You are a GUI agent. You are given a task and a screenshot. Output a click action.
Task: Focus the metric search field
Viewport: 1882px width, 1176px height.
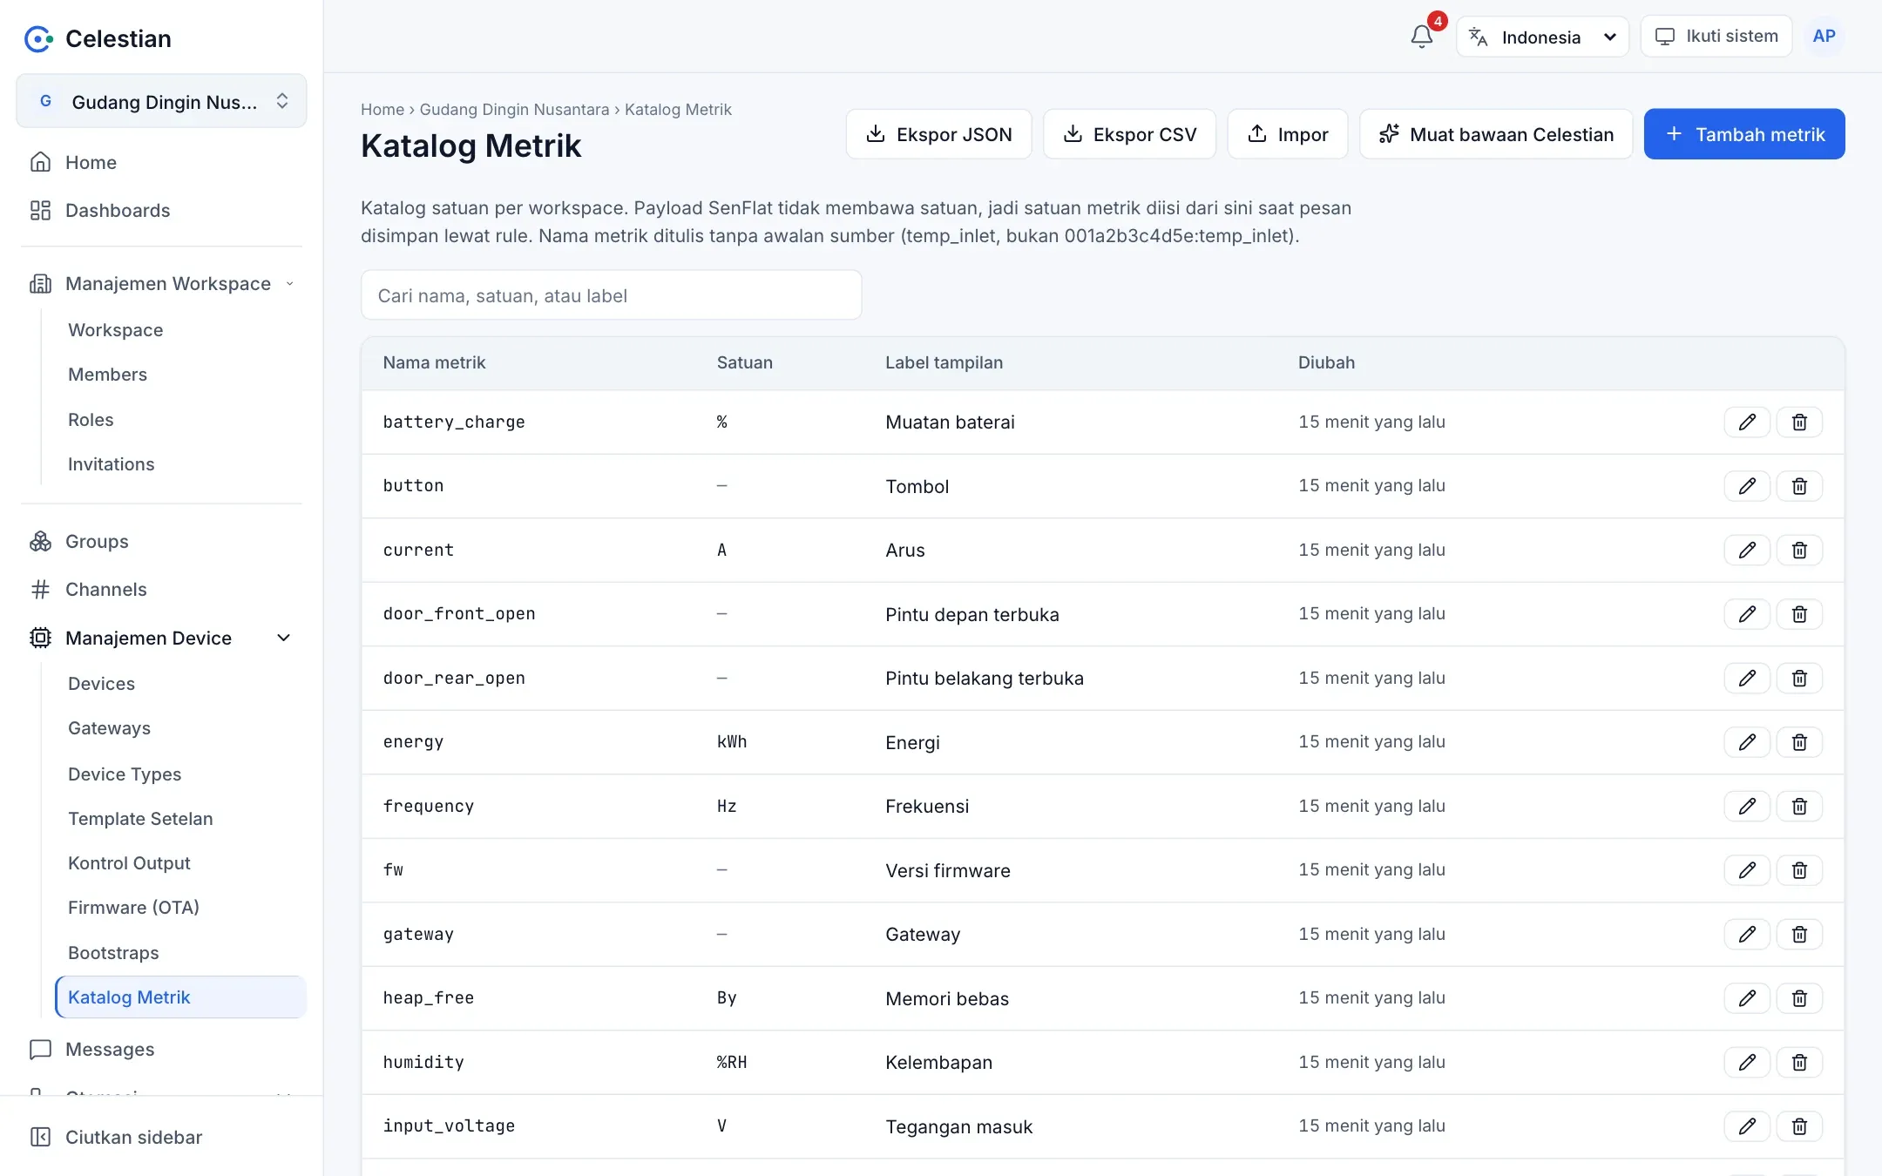[x=611, y=295]
